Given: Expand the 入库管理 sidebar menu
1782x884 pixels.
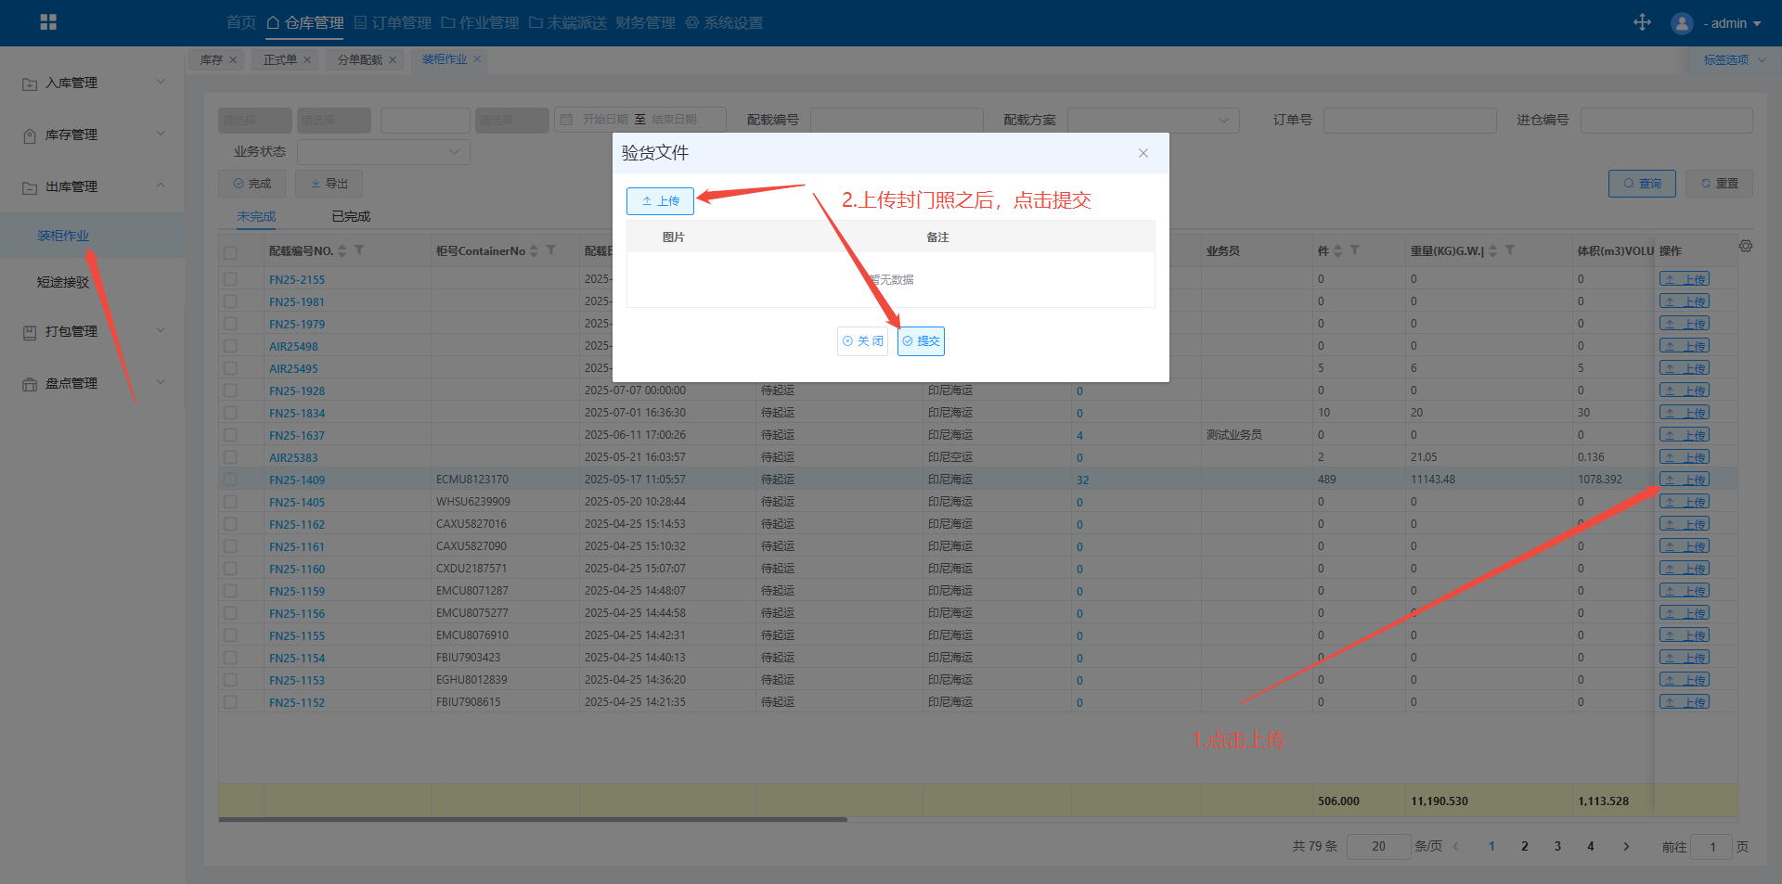Looking at the screenshot, I should (93, 83).
